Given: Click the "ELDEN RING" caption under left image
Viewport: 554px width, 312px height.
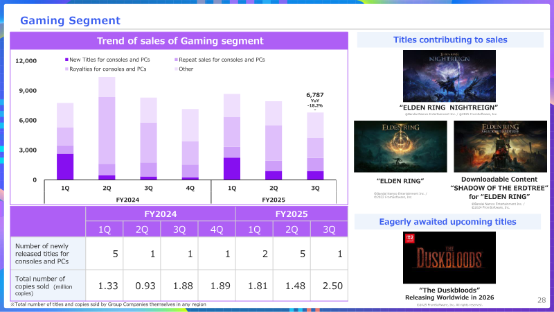Looking at the screenshot, I should (x=400, y=181).
